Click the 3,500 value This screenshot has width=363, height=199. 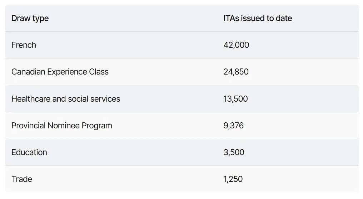click(x=234, y=152)
